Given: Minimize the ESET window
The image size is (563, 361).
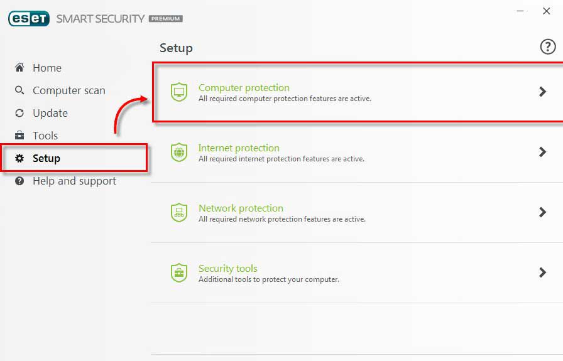Looking at the screenshot, I should click(x=520, y=11).
